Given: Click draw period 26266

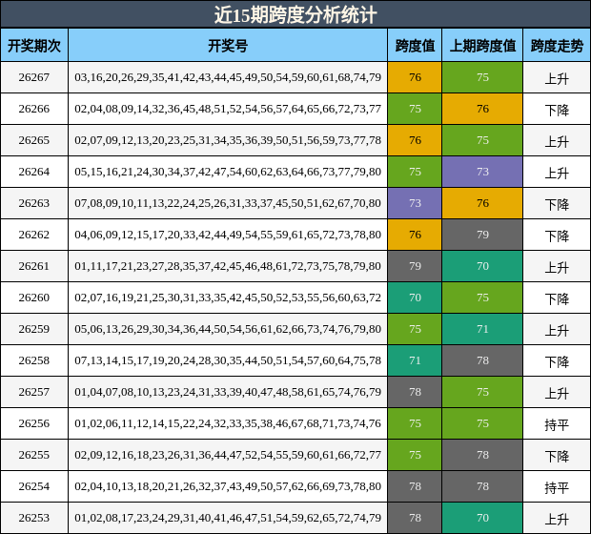Looking at the screenshot, I should (34, 109).
